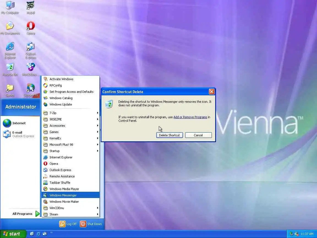Expand the Microsoft Plus! 98 submenu
The width and height of the screenshot is (317, 238).
[x=70, y=145]
